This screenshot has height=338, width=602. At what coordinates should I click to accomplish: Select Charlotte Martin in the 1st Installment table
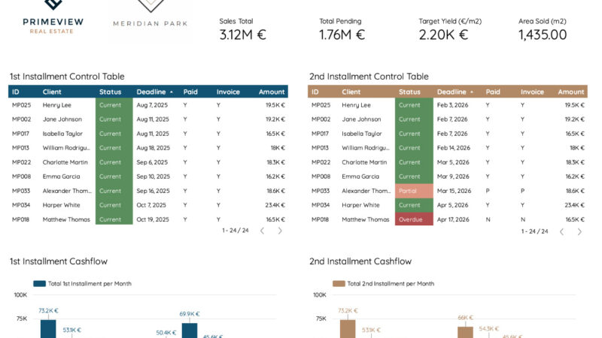tap(65, 162)
